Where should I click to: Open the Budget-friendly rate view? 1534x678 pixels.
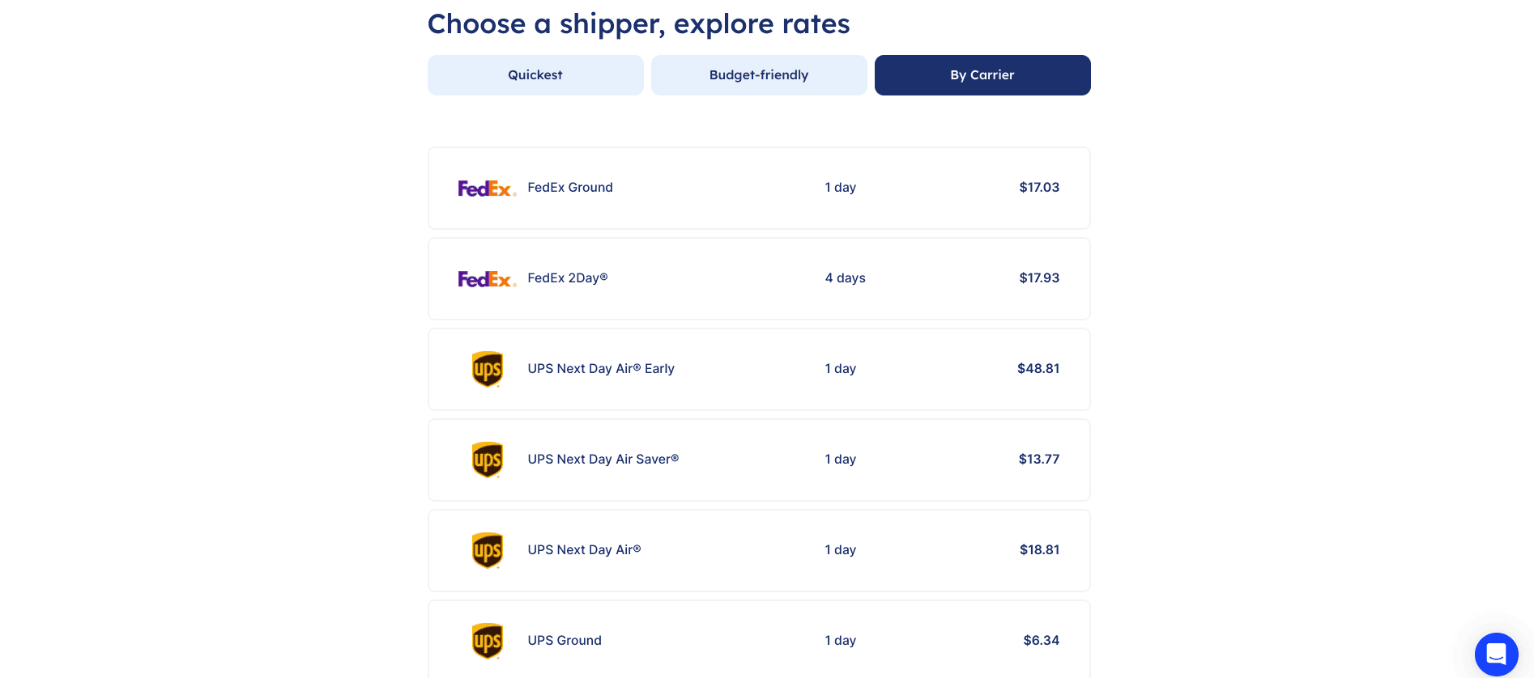click(759, 74)
